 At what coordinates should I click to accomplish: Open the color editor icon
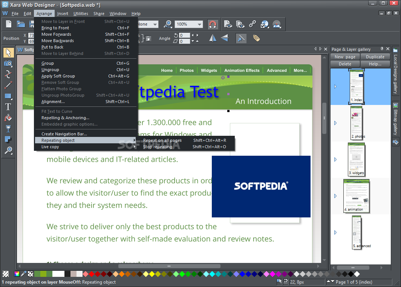[x=17, y=274]
